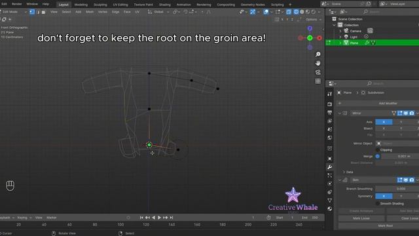Toggle Mirror Axis X button
Screen dimensions: 419x236
[384, 122]
